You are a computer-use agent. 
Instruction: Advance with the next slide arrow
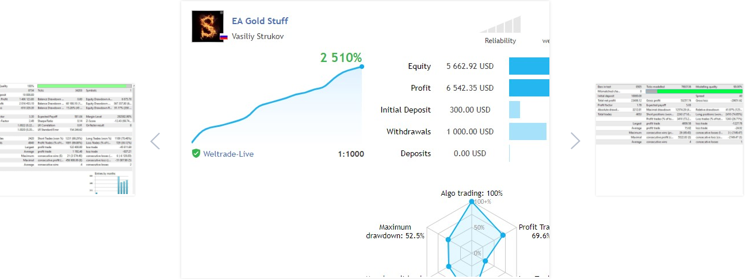575,141
